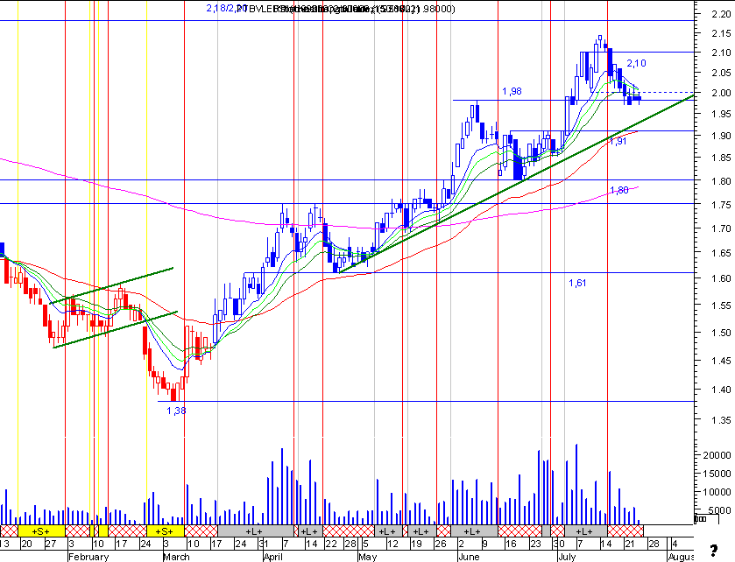Image resolution: width=735 pixels, height=562 pixels.
Task: Click date 26 on the time axis
Action: (440, 544)
